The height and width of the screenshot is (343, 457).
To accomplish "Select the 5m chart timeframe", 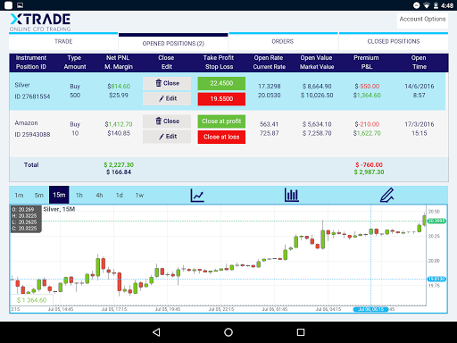I will pyautogui.click(x=39, y=195).
